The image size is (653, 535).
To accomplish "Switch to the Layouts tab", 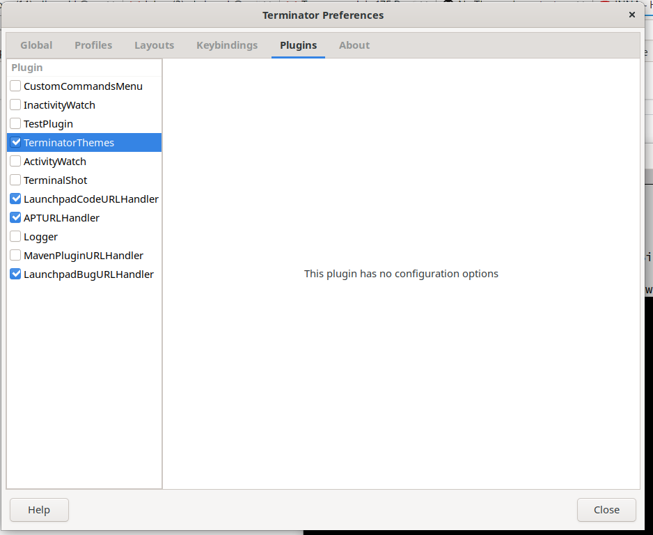I will click(x=154, y=45).
